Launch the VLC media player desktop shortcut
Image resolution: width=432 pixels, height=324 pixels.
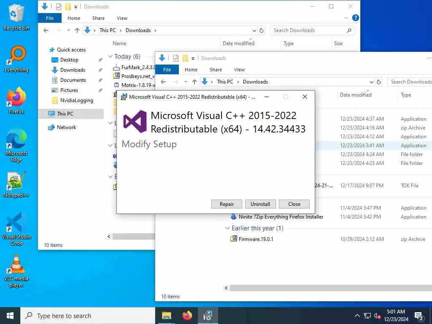(x=16, y=270)
